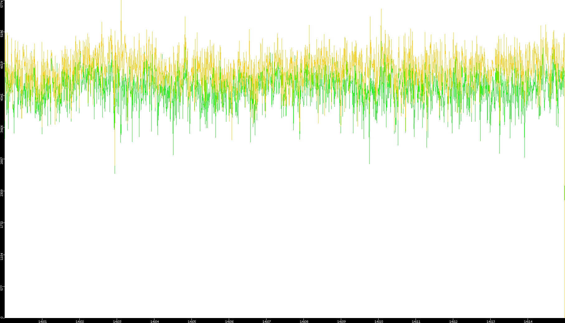Pick the 14:12 time label
This screenshot has width=565, height=323.
pos(453,321)
